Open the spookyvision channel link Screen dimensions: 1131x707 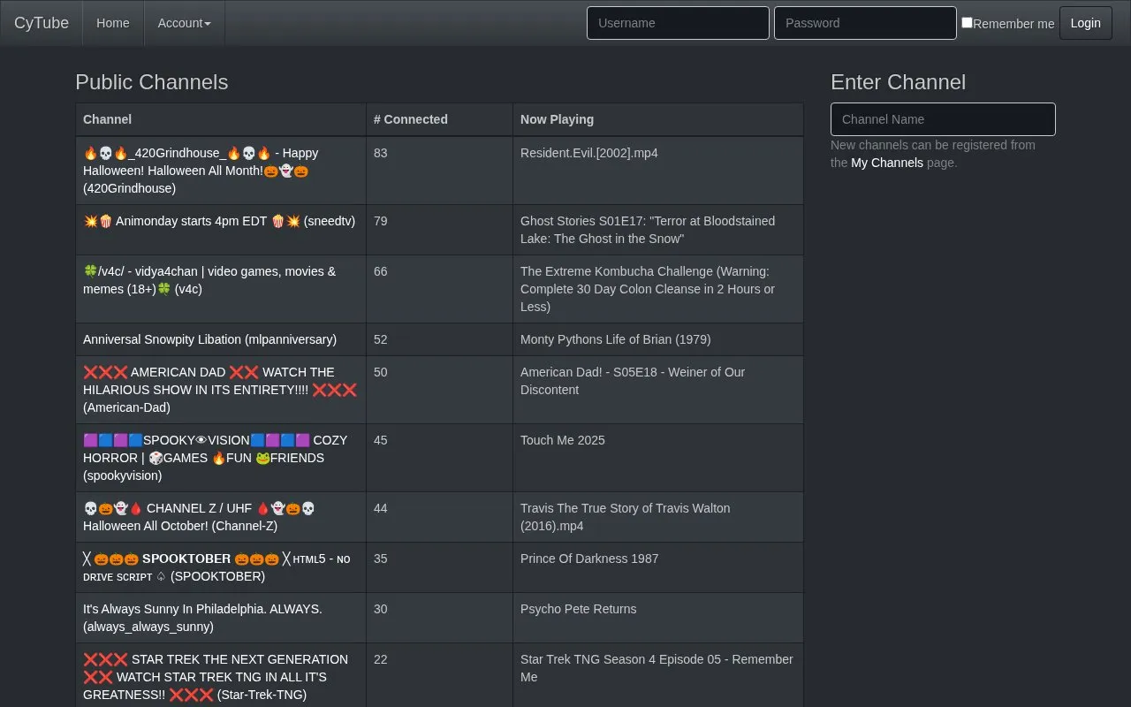(x=216, y=458)
